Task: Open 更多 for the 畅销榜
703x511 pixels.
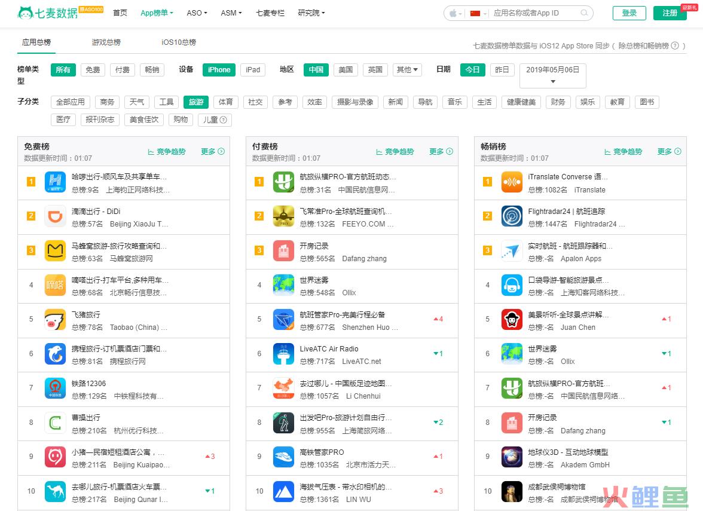Action: pyautogui.click(x=670, y=152)
